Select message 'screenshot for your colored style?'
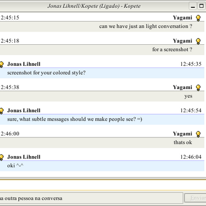The height and width of the screenshot is (206, 206). tap(46, 73)
